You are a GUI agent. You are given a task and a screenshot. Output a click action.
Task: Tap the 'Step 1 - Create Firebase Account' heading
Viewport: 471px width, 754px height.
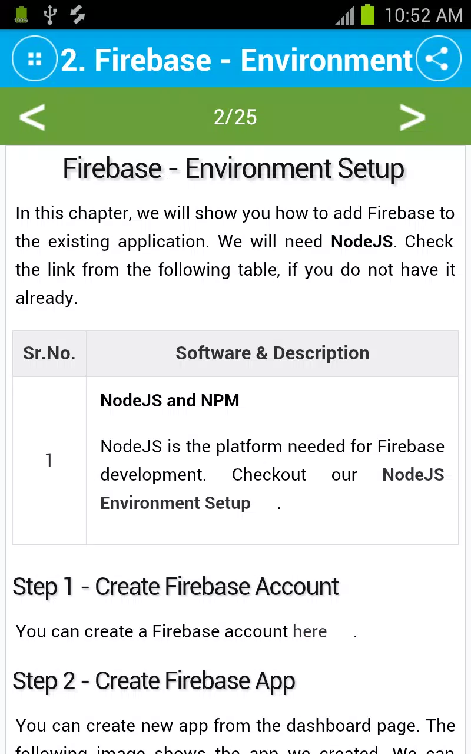point(175,587)
